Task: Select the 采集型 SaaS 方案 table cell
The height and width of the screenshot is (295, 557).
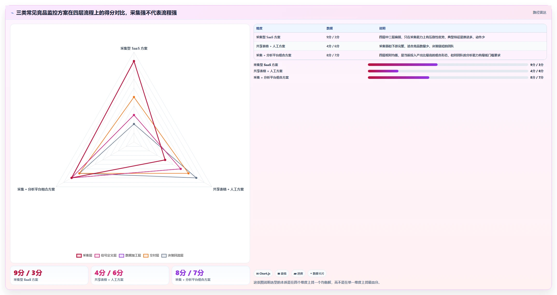Action: [268, 37]
